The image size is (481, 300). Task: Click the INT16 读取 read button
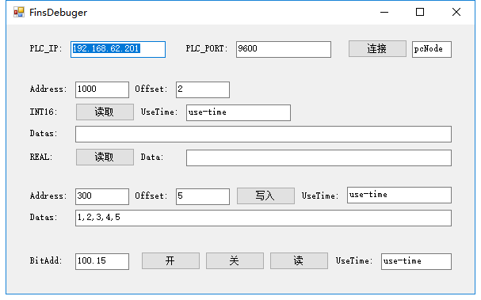105,112
